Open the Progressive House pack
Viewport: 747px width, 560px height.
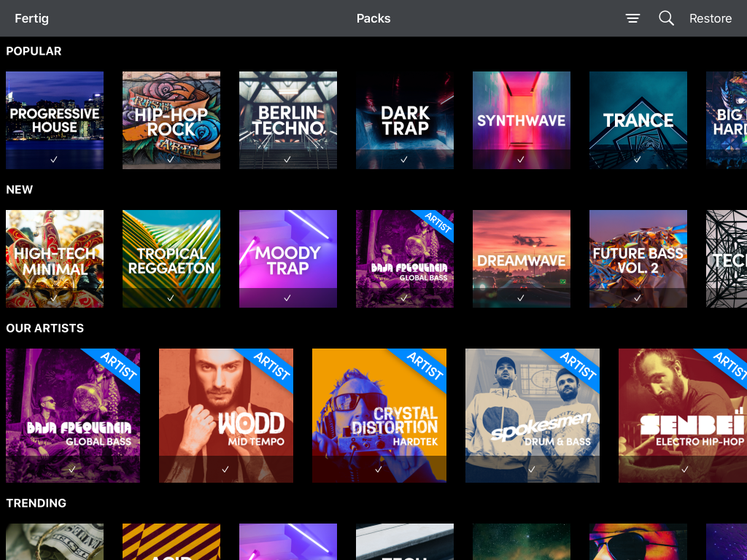coord(55,120)
